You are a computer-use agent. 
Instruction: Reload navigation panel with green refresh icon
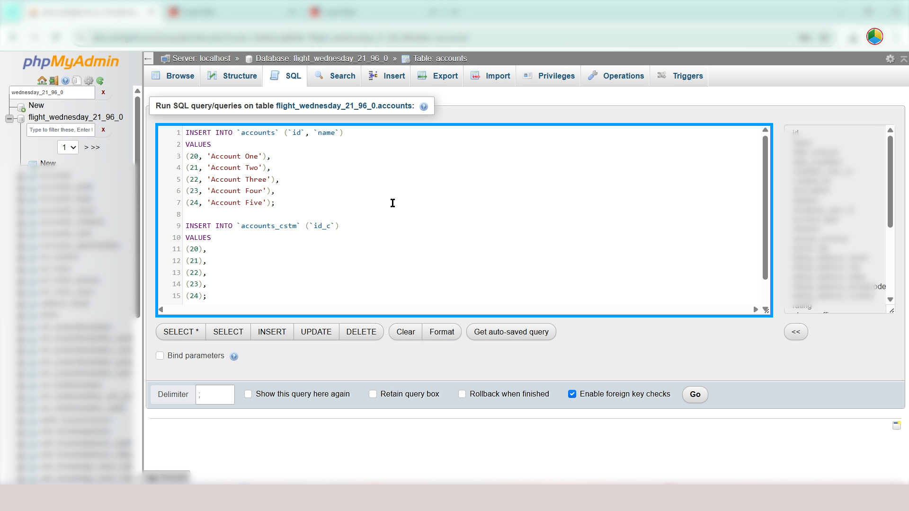click(x=100, y=80)
